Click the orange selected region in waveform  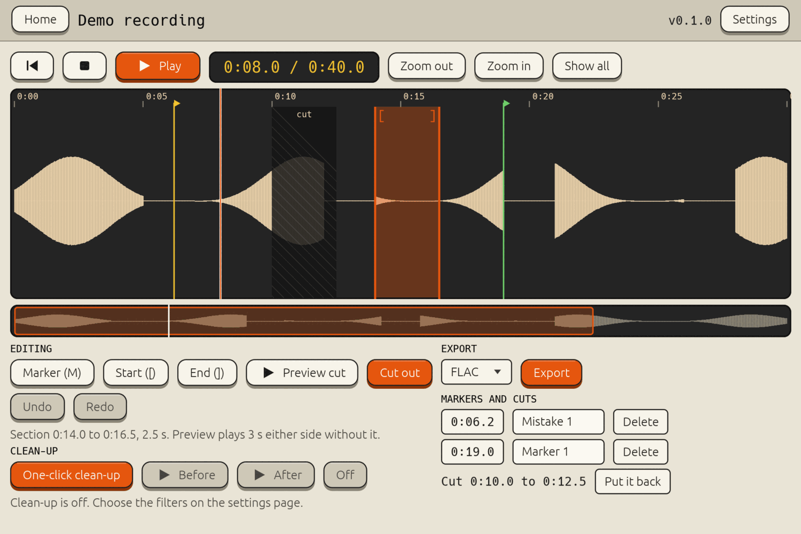[407, 203]
